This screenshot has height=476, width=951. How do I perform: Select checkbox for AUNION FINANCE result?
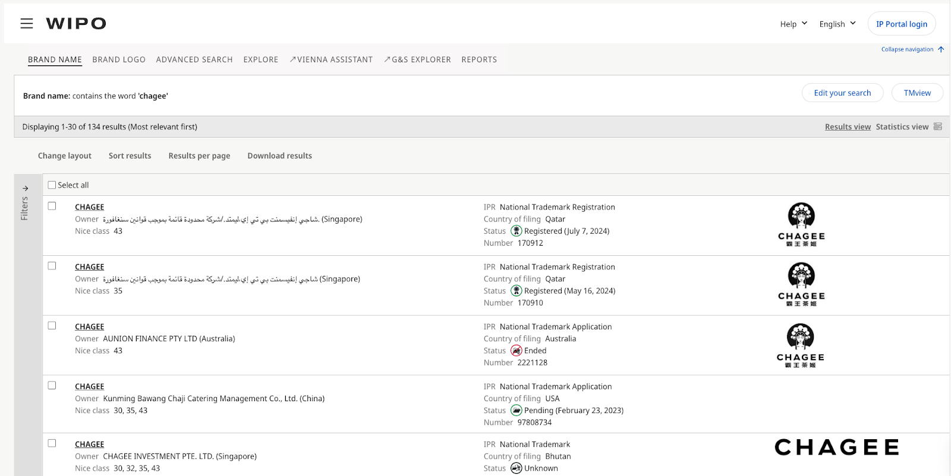[x=52, y=326]
